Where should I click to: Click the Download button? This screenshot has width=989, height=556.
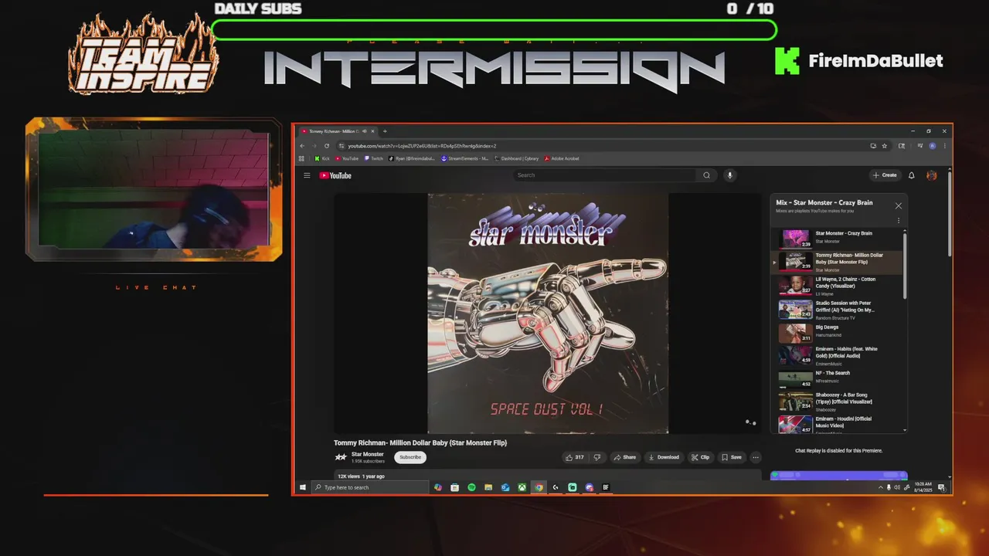[664, 457]
